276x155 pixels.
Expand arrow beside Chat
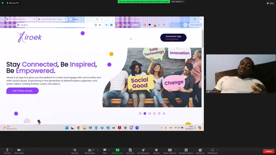click(109, 150)
